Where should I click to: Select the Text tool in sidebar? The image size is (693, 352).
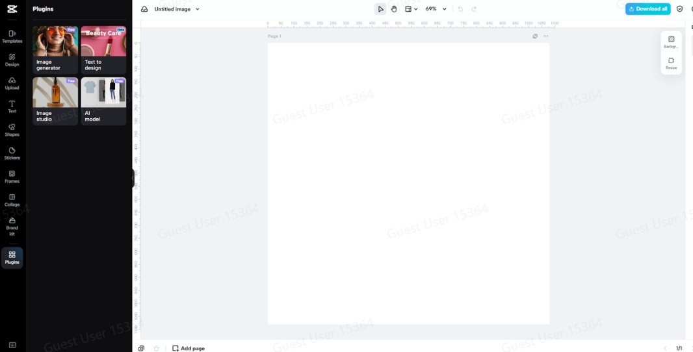[12, 107]
